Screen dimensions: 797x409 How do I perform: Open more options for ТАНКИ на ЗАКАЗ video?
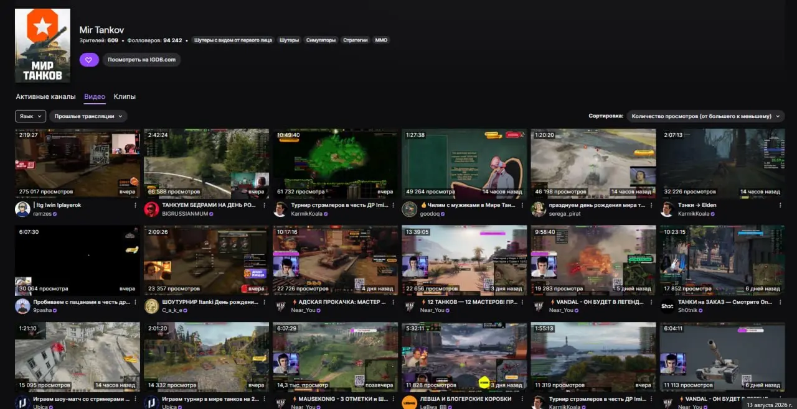tap(780, 302)
